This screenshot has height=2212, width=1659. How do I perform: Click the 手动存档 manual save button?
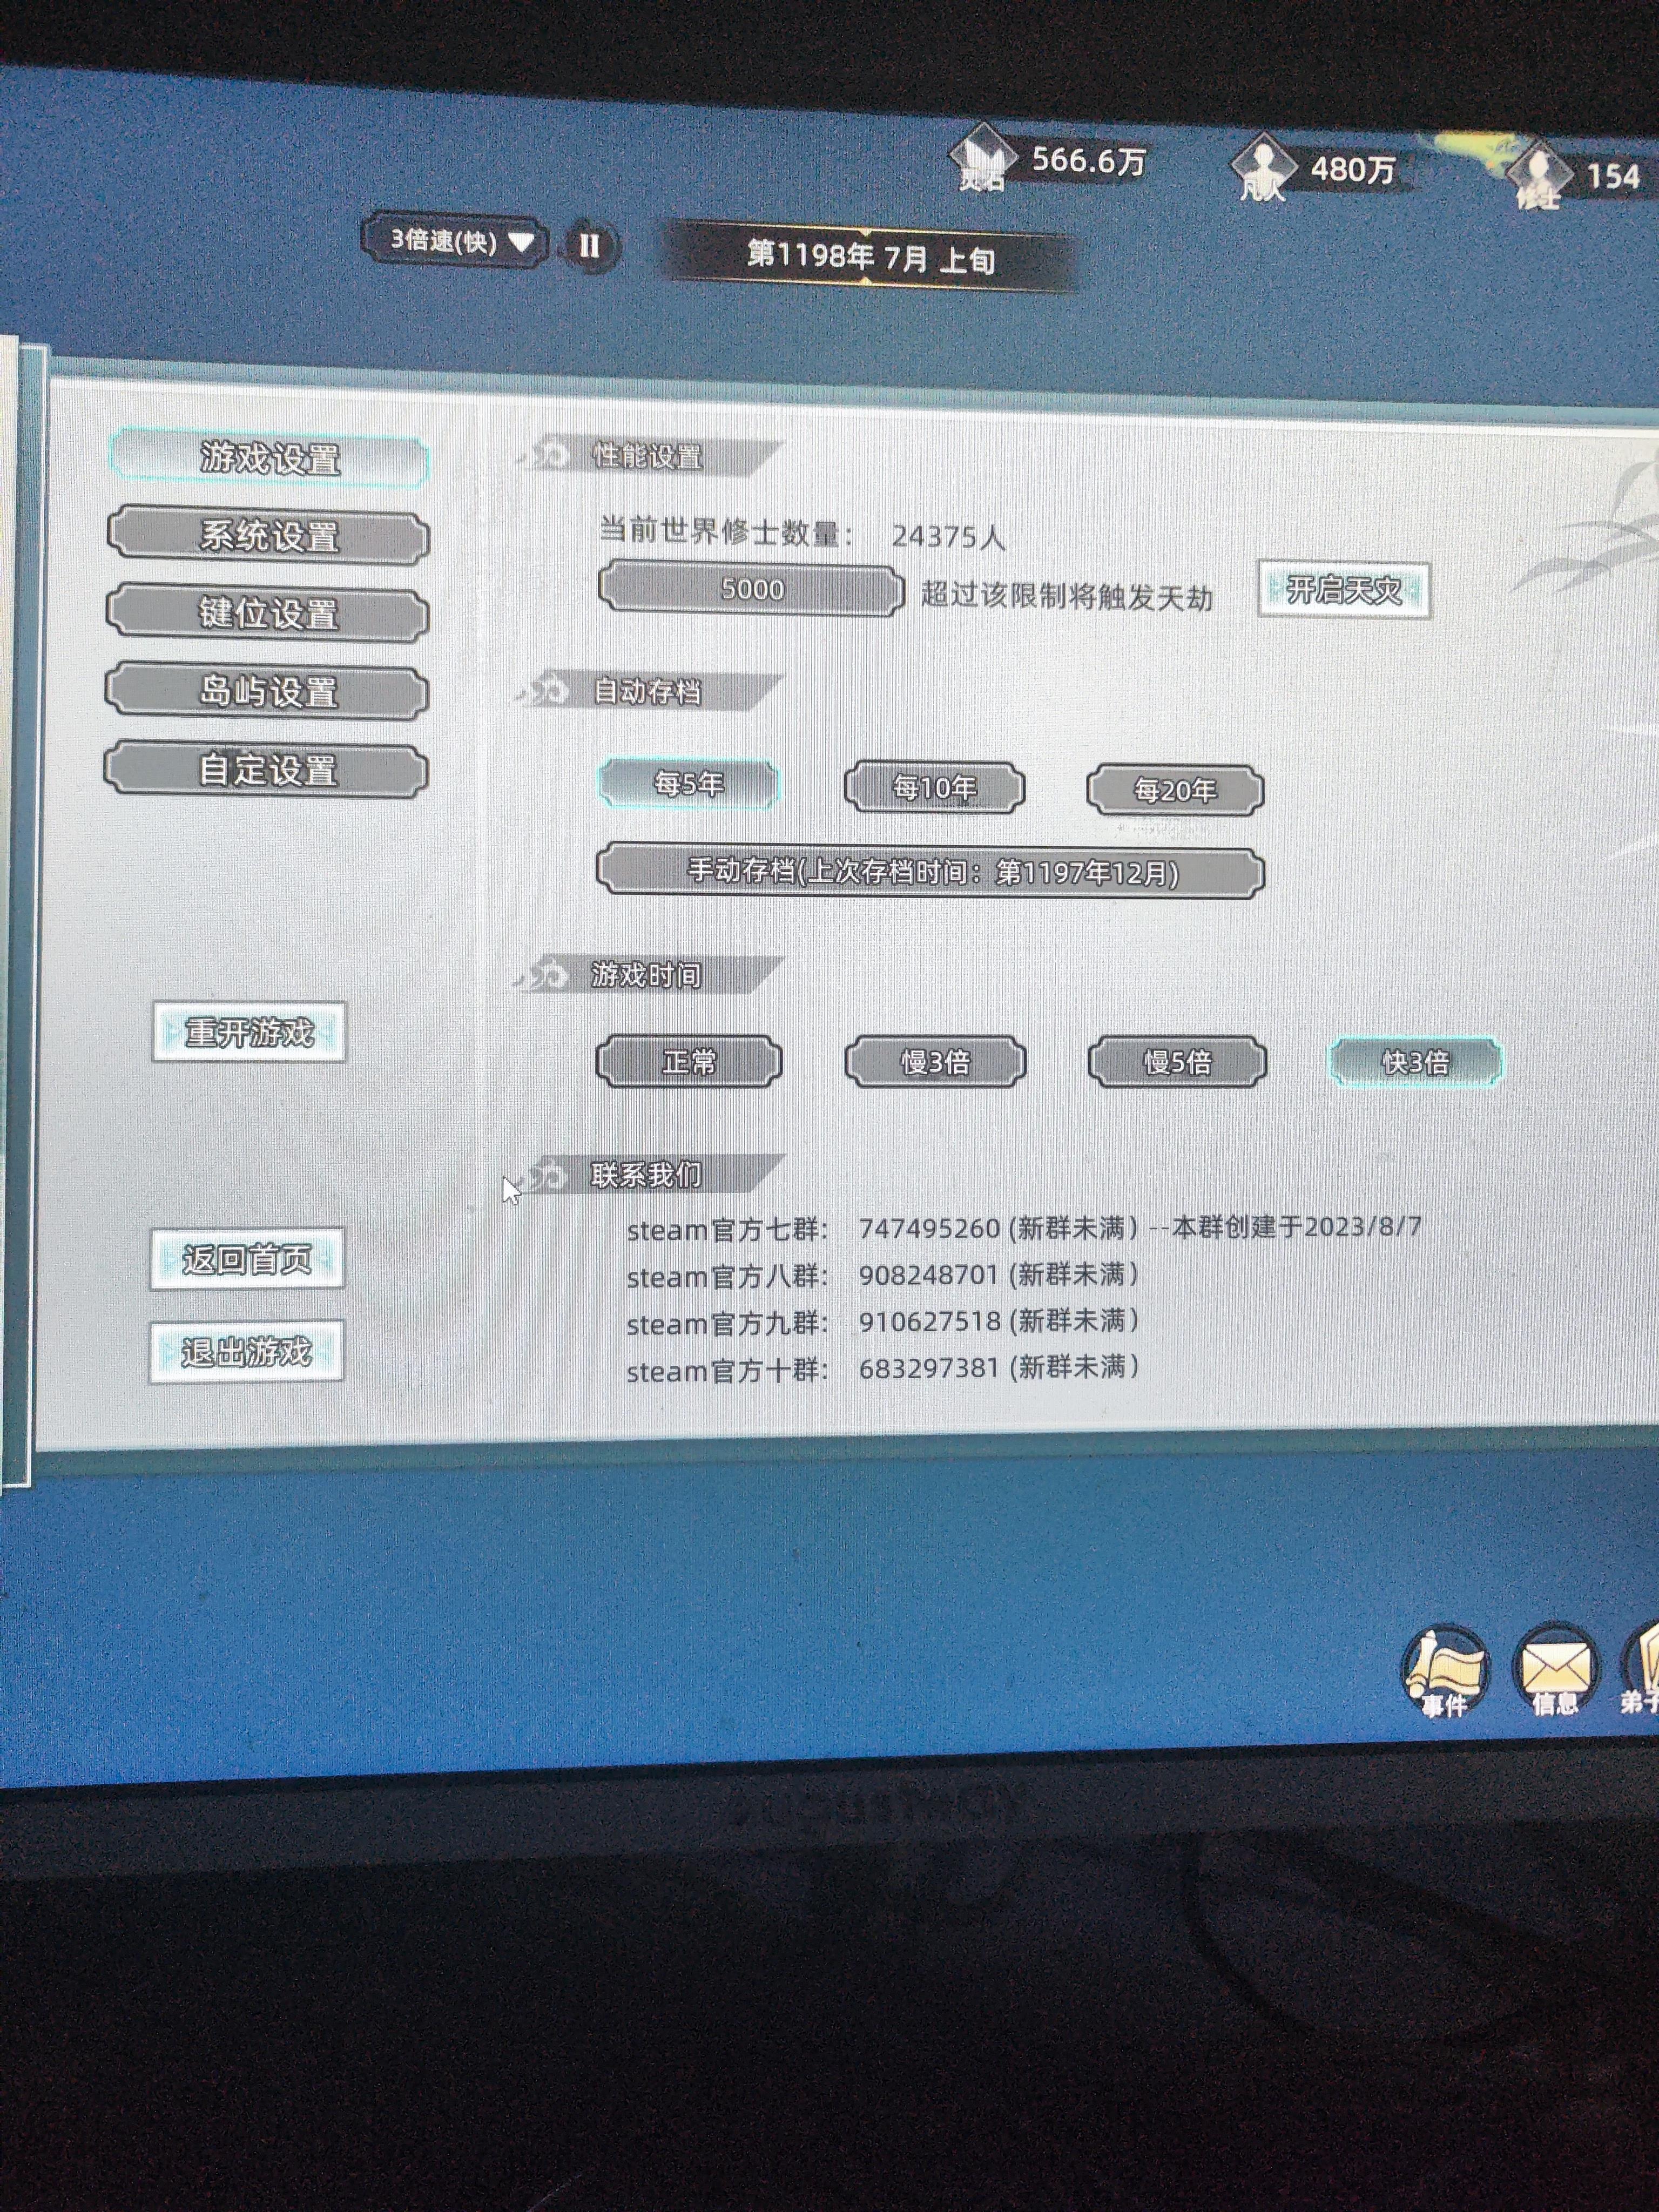[x=930, y=871]
